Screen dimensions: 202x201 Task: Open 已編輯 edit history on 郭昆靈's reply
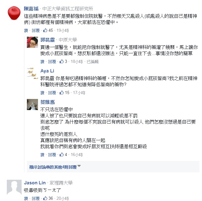92,62
